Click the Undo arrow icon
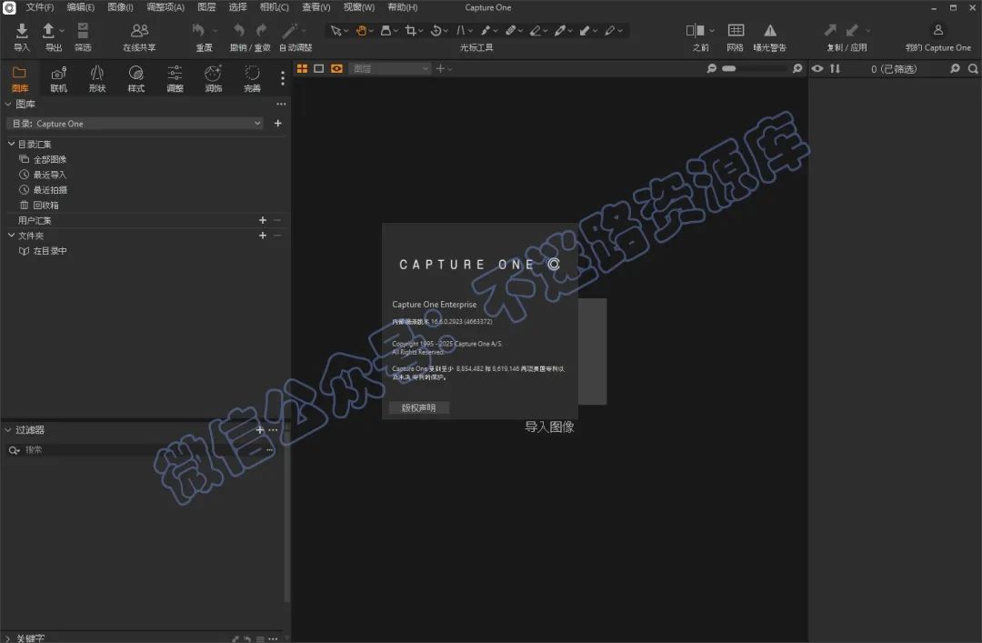982x643 pixels. coord(238,30)
